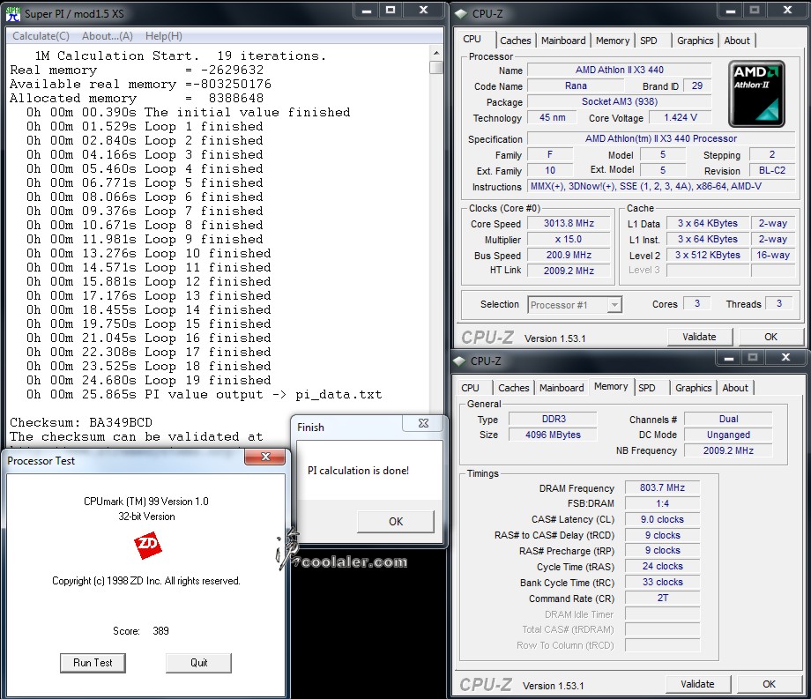Click the FSB:DRAM ratio value 1:4
The image size is (811, 699).
(x=663, y=503)
